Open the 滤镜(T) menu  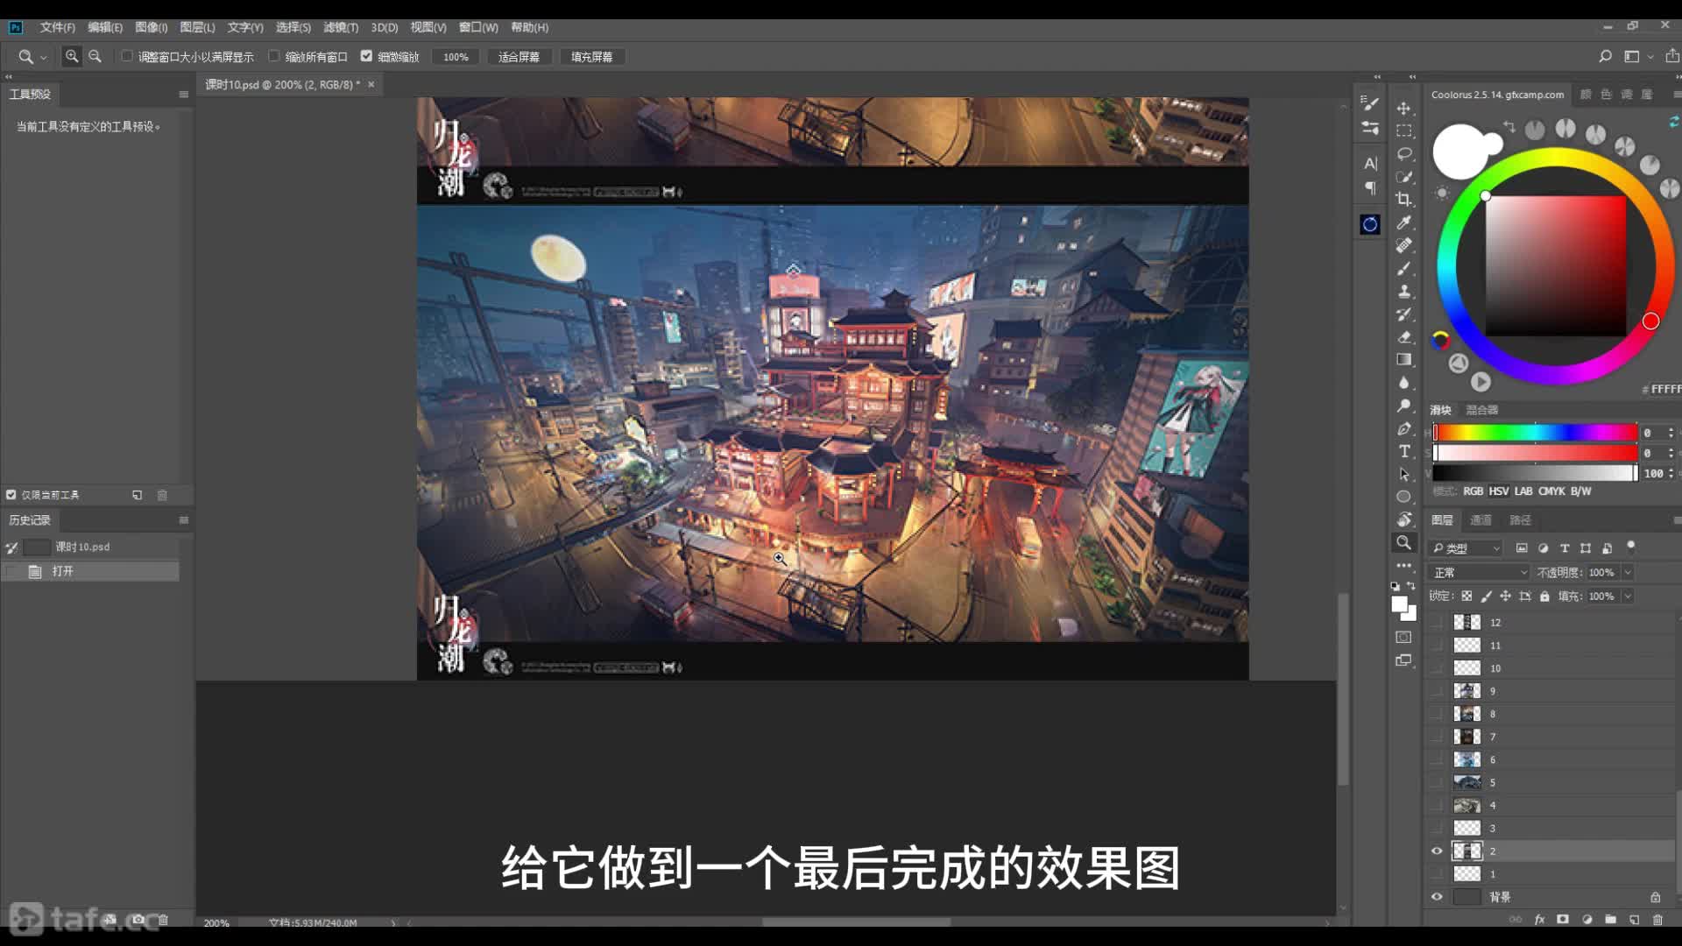(x=340, y=27)
